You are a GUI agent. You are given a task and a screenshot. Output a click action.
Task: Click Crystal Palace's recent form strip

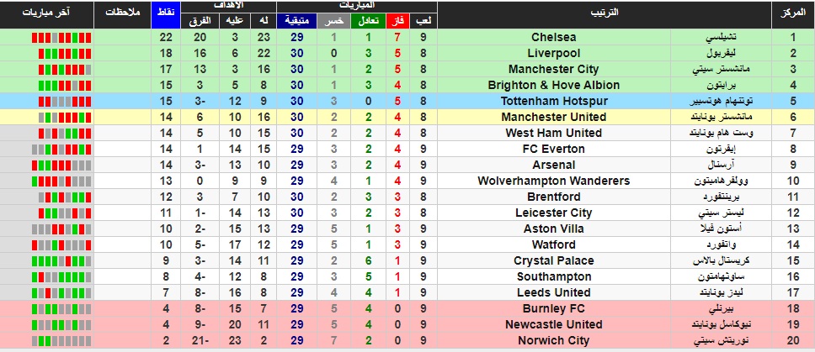pyautogui.click(x=61, y=260)
